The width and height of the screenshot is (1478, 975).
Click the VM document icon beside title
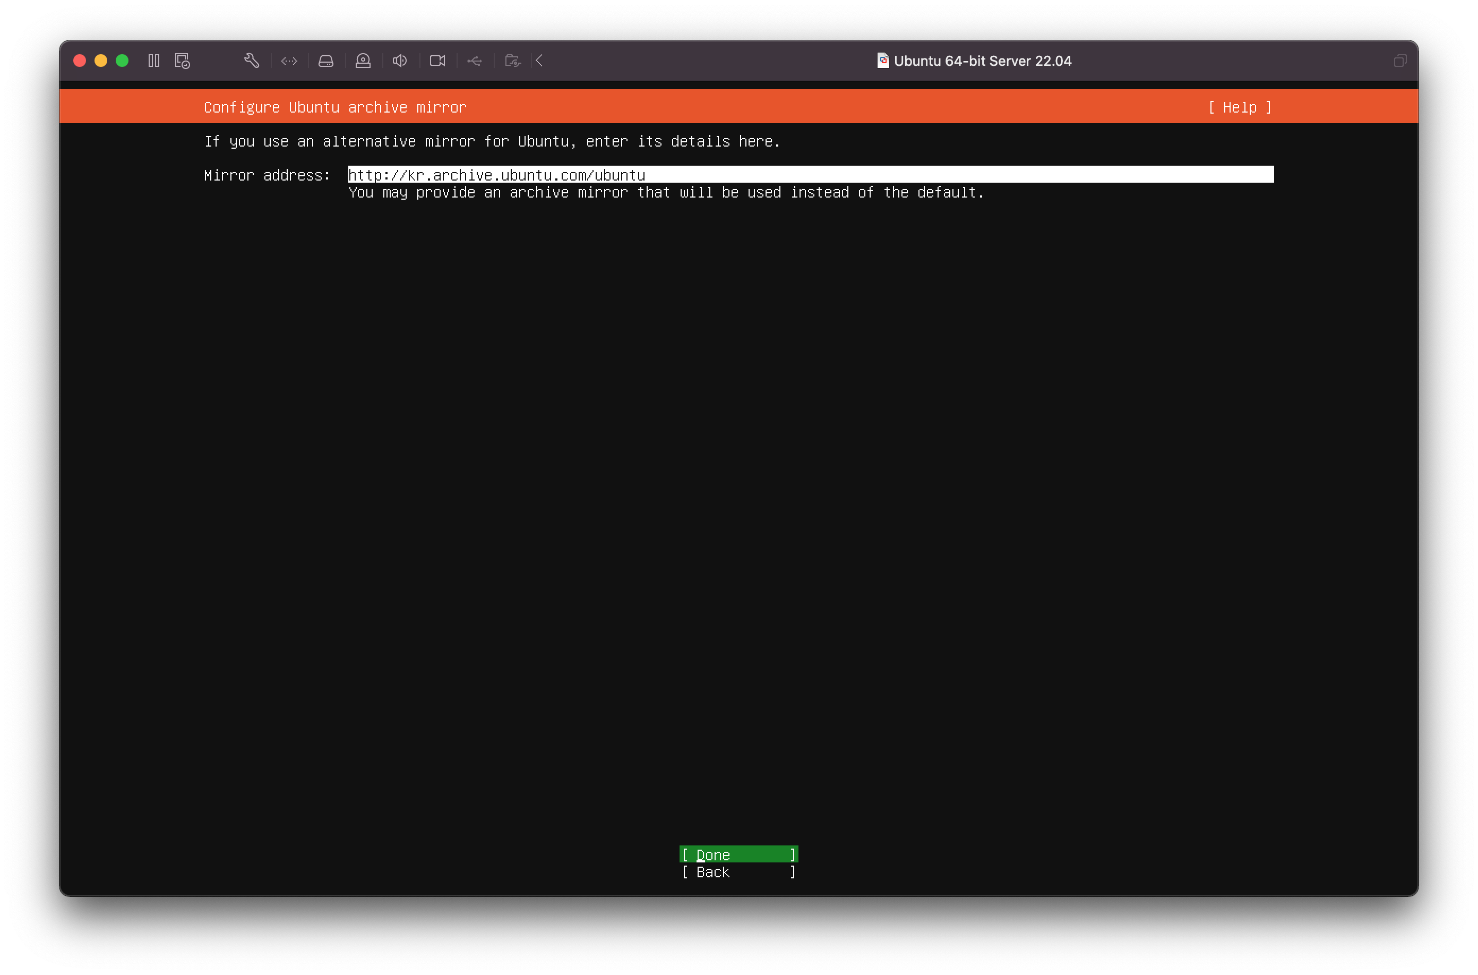[x=882, y=61]
